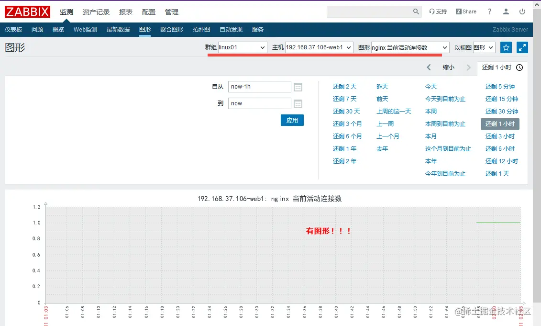The image size is (541, 326).
Task: Click 缩小 to zoom out the time range
Action: pyautogui.click(x=448, y=67)
